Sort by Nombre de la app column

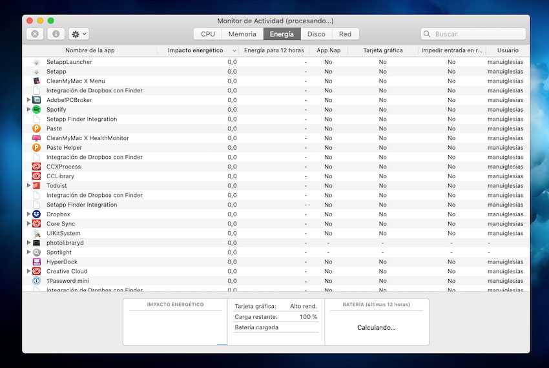click(x=90, y=50)
